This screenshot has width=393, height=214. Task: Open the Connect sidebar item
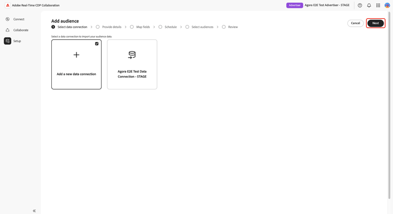[19, 19]
